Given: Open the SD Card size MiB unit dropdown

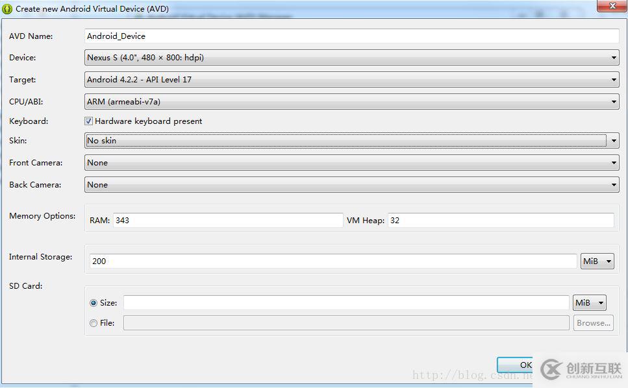Looking at the screenshot, I should click(x=590, y=303).
